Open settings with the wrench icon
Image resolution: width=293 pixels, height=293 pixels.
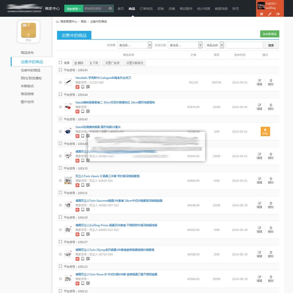270,14
